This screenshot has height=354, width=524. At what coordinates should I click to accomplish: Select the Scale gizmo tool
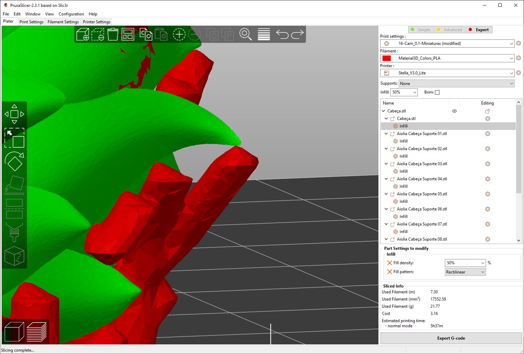point(14,138)
